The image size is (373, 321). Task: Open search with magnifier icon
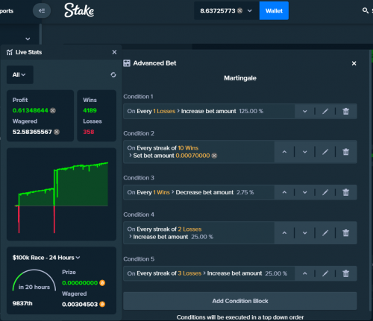click(365, 10)
